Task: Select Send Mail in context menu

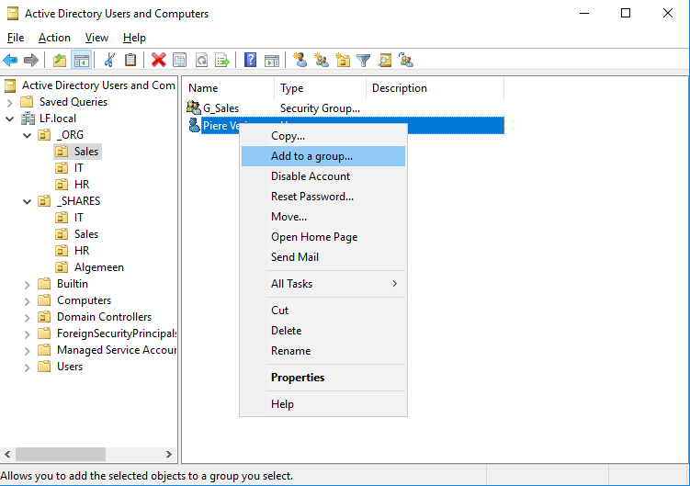Action: 323,257
